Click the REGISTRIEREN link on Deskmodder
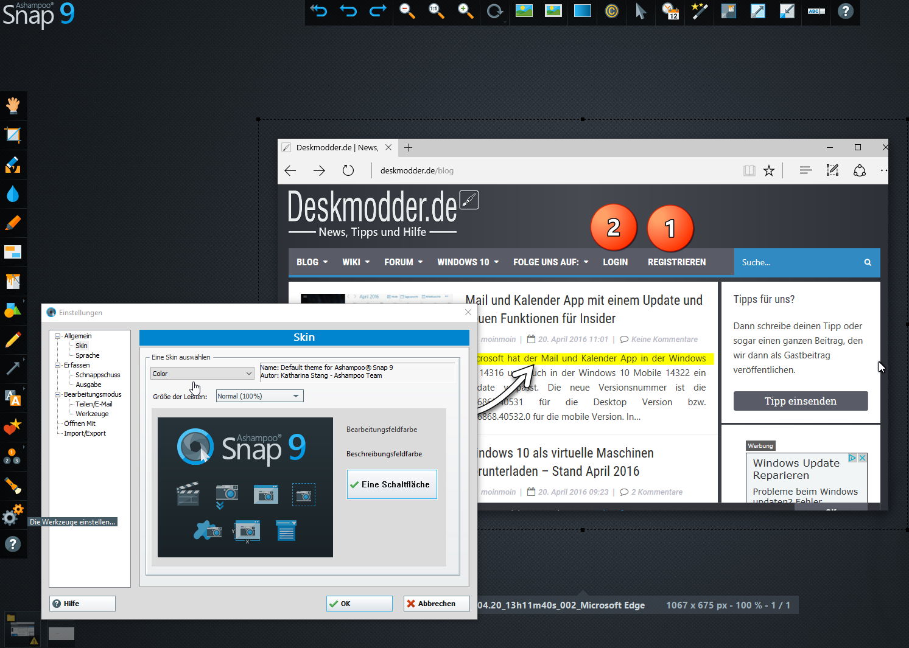Image resolution: width=909 pixels, height=648 pixels. pos(676,262)
